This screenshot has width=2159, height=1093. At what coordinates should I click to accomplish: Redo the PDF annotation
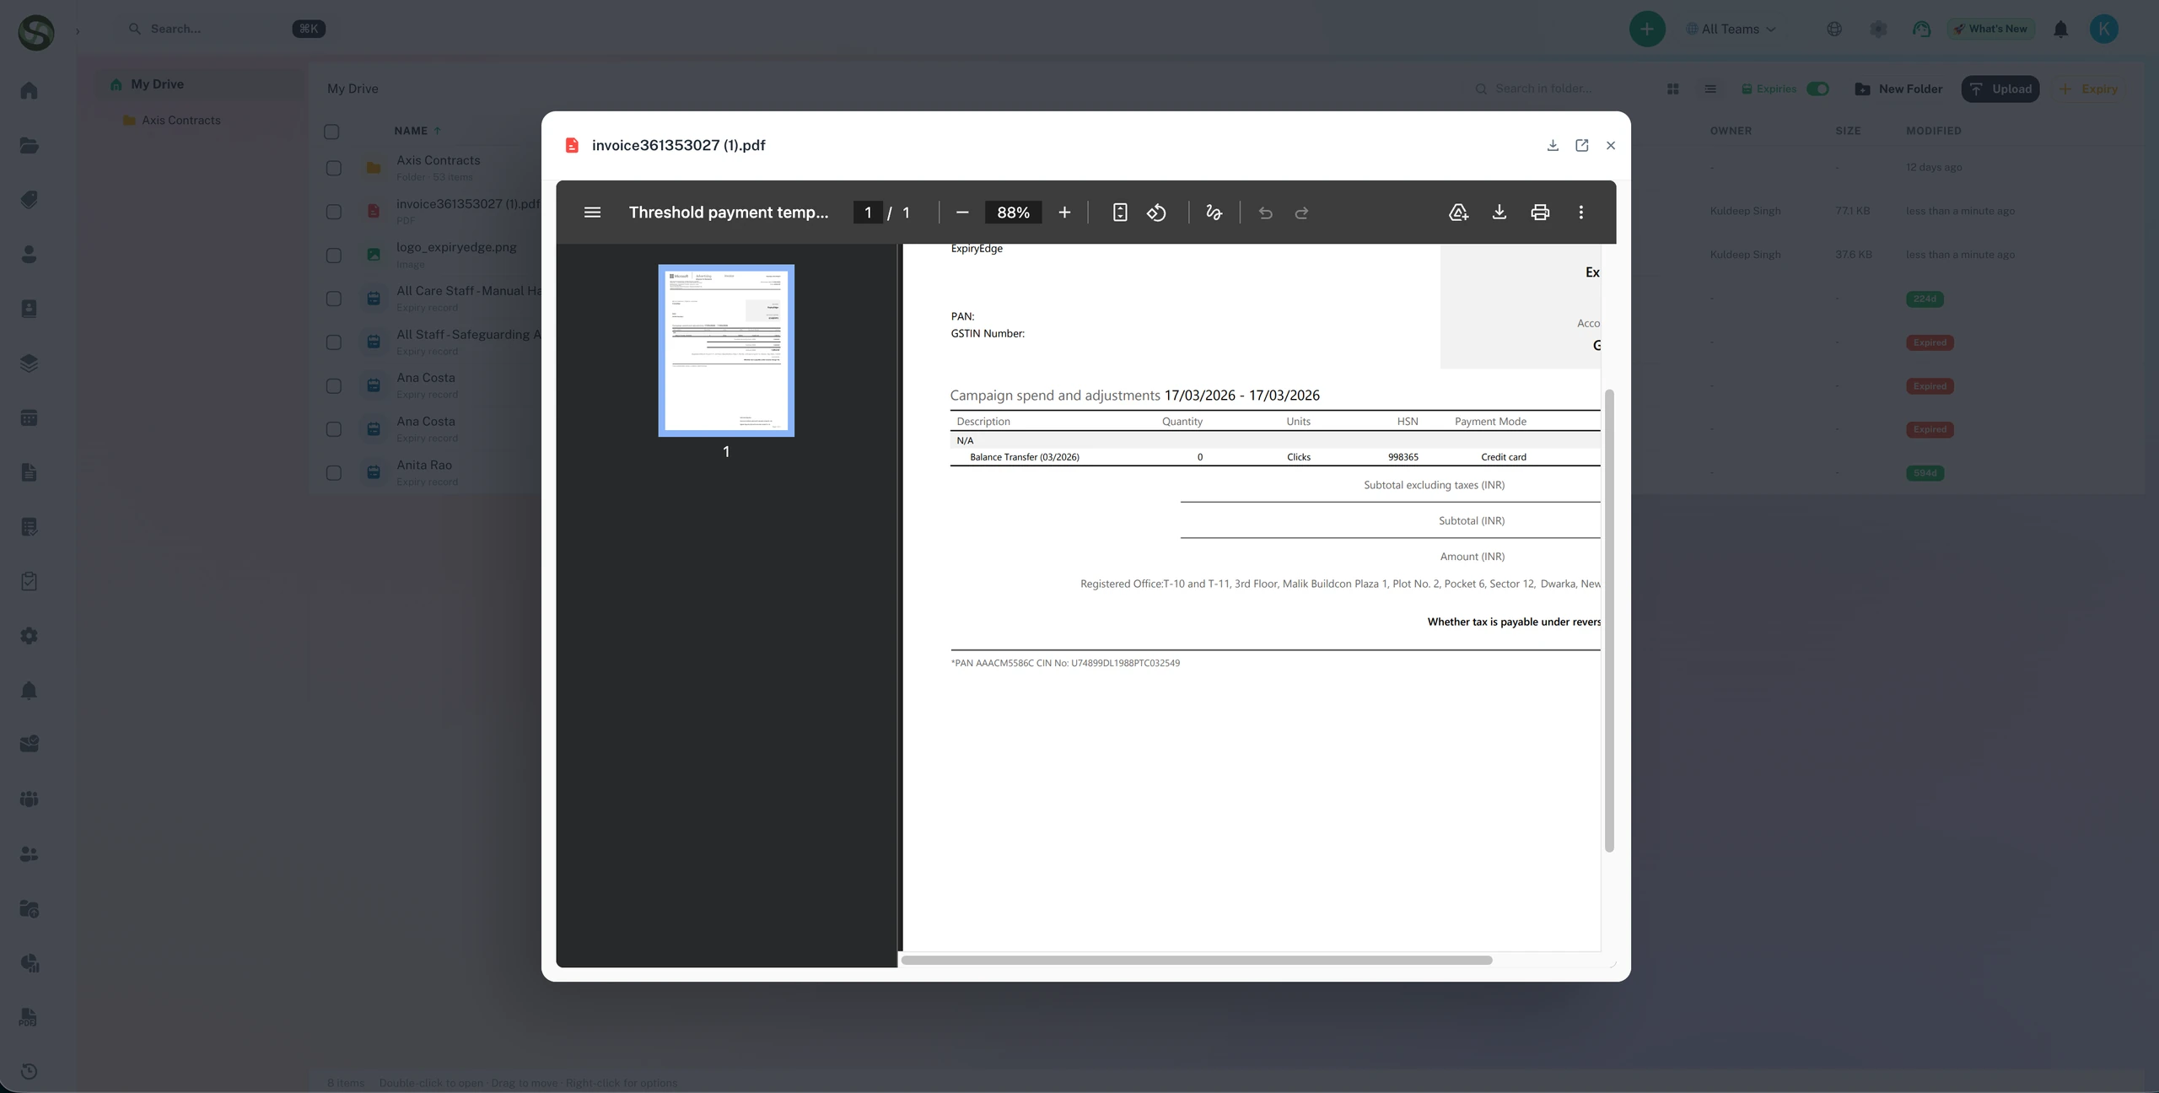pos(1302,213)
